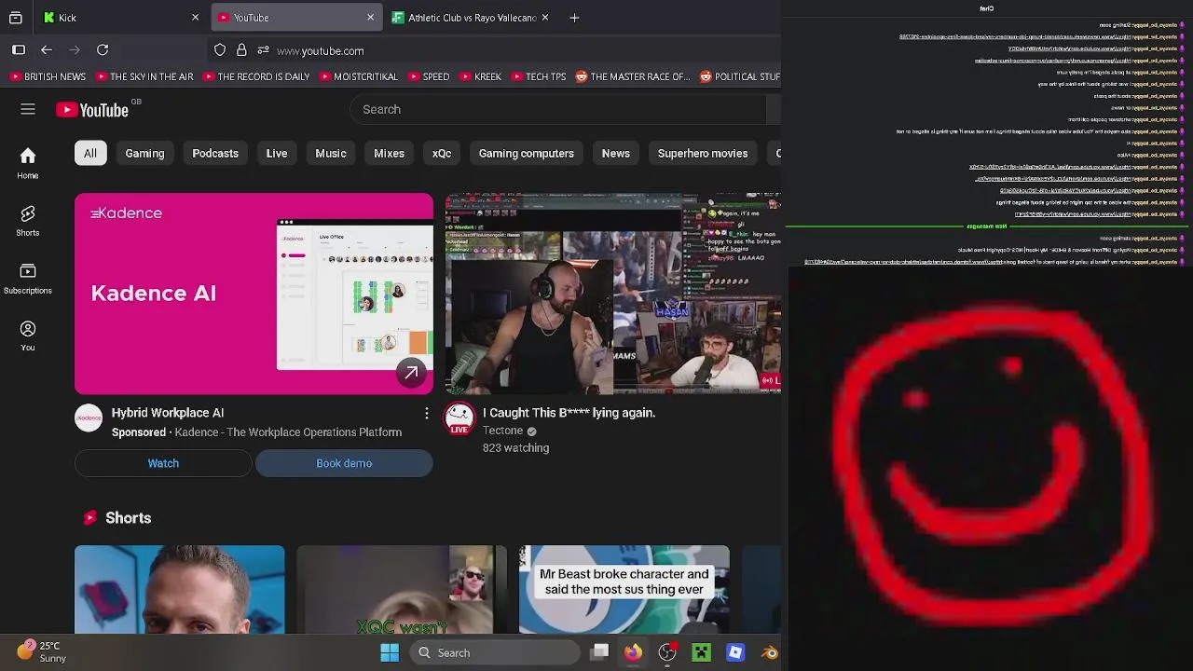Click the Hybrid Workplace AI ad title
1193x671 pixels.
click(168, 413)
